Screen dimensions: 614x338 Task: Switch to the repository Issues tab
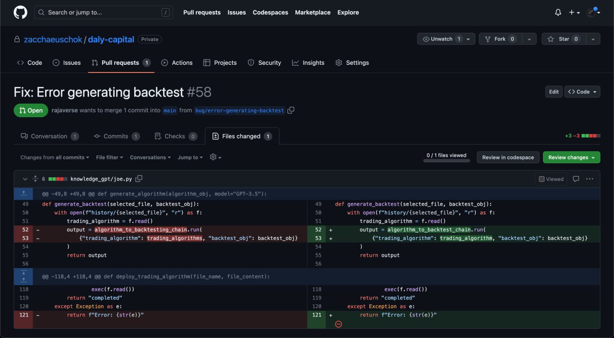click(x=67, y=63)
